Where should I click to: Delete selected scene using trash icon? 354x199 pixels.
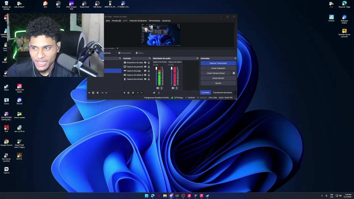pyautogui.click(x=93, y=93)
